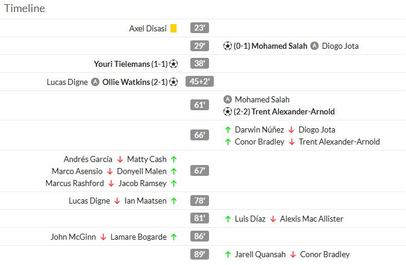
Task: Click Lamare Bogarde's name
Action: point(139,237)
